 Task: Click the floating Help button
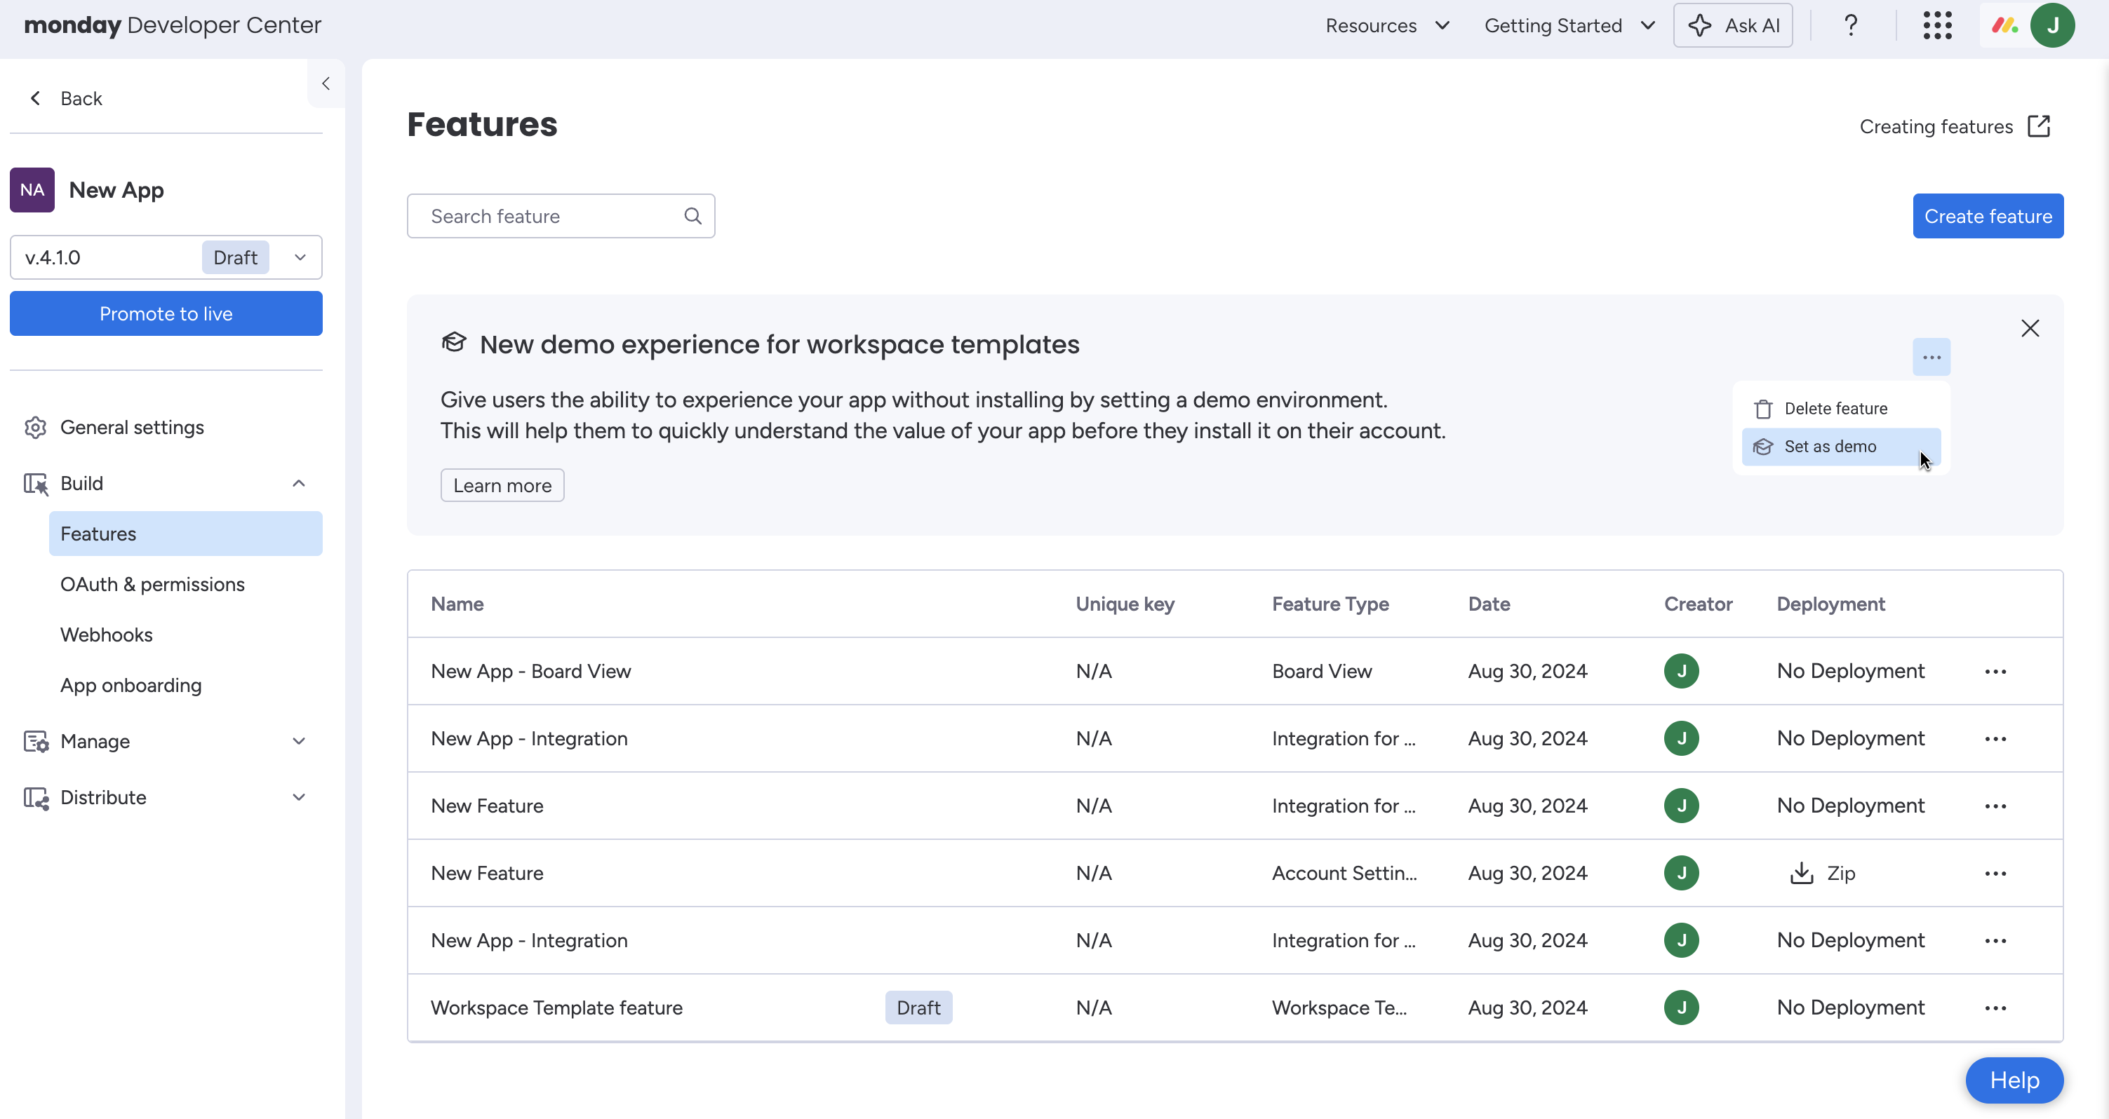(x=2014, y=1080)
